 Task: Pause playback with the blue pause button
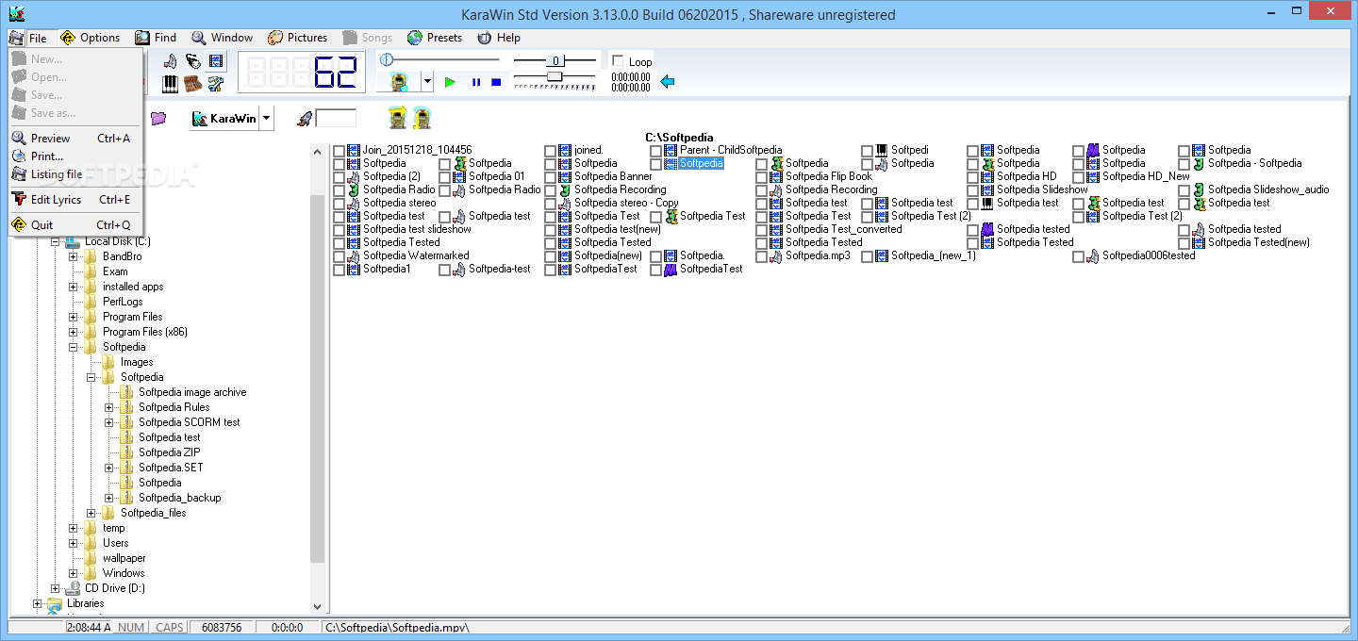475,82
